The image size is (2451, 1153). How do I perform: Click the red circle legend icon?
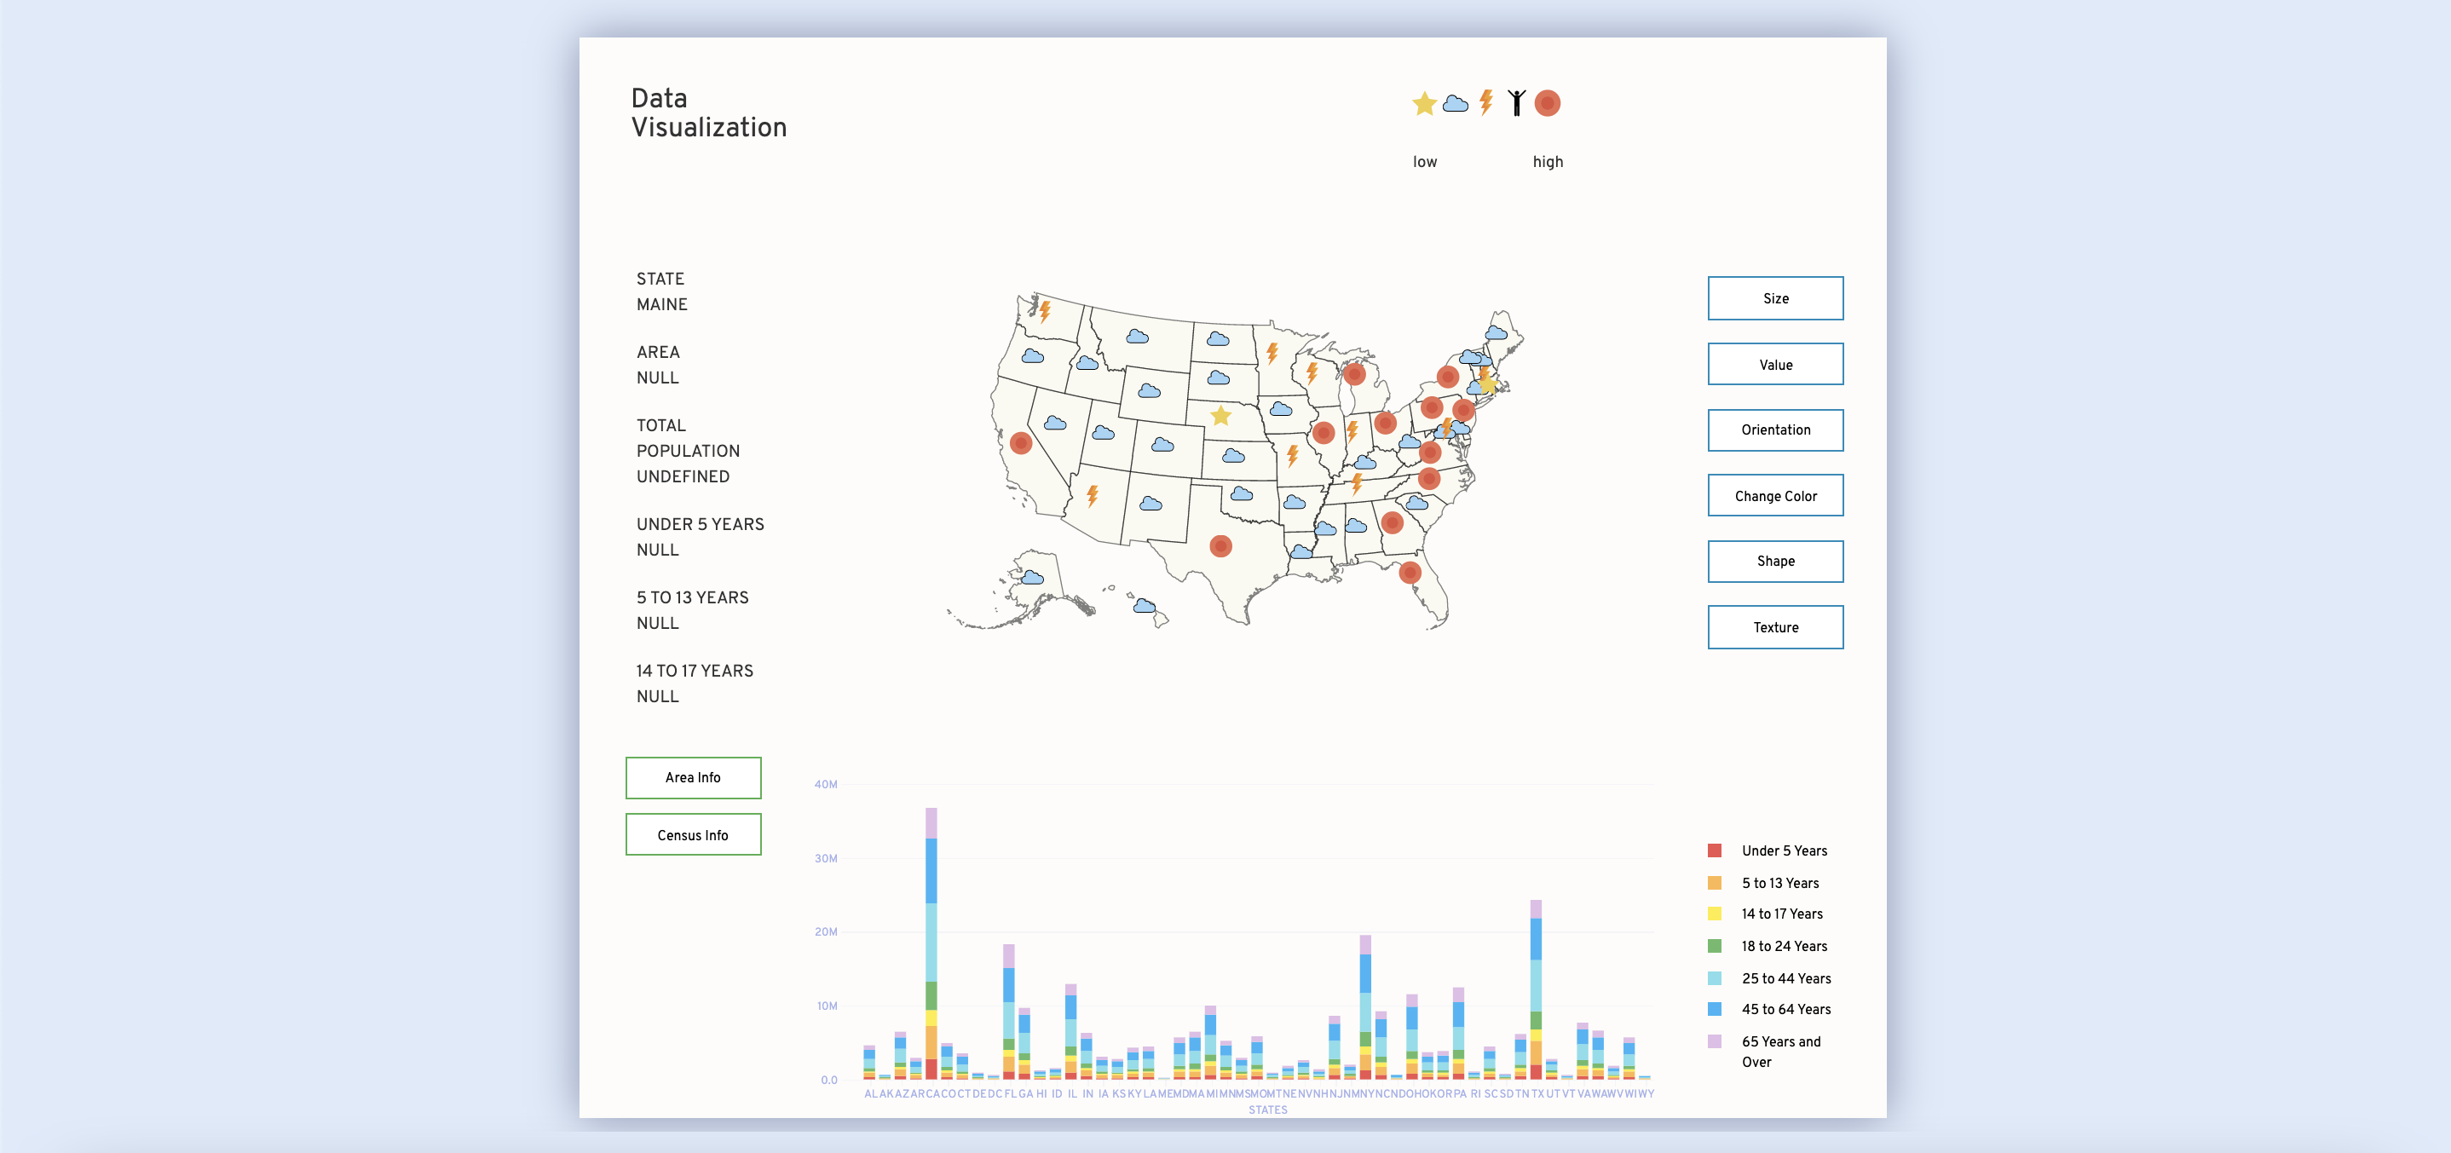click(x=1547, y=103)
